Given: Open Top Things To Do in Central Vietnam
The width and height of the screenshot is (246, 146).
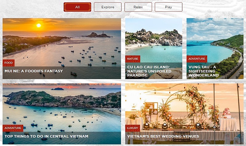Looking at the screenshot, I should point(46,136).
